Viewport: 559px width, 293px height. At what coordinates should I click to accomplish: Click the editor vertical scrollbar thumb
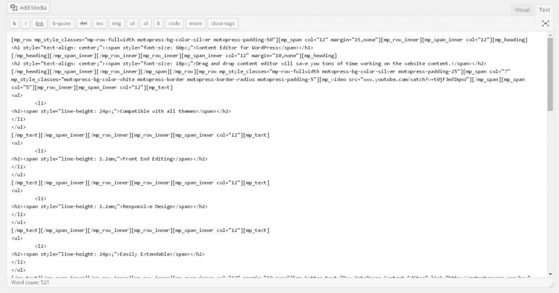[550, 74]
